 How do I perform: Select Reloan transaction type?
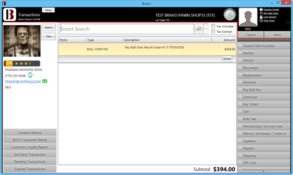click(x=264, y=61)
